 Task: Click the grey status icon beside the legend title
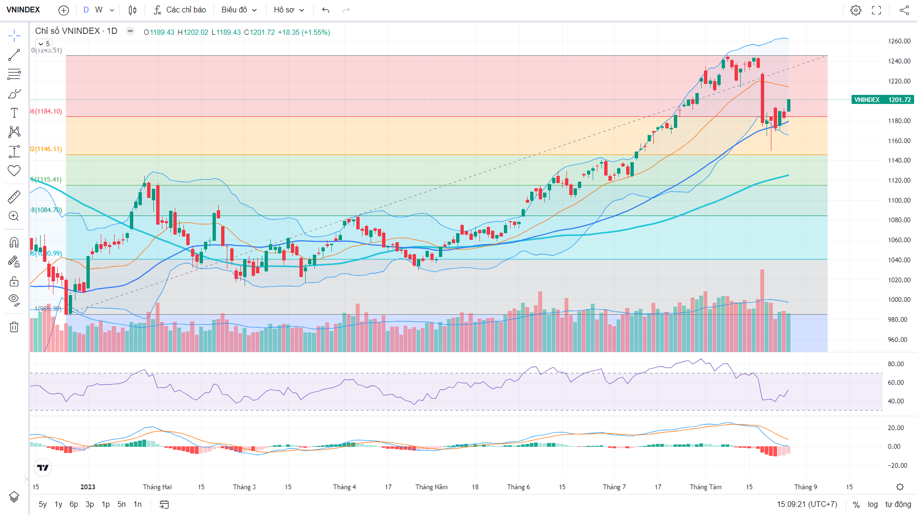tap(130, 31)
